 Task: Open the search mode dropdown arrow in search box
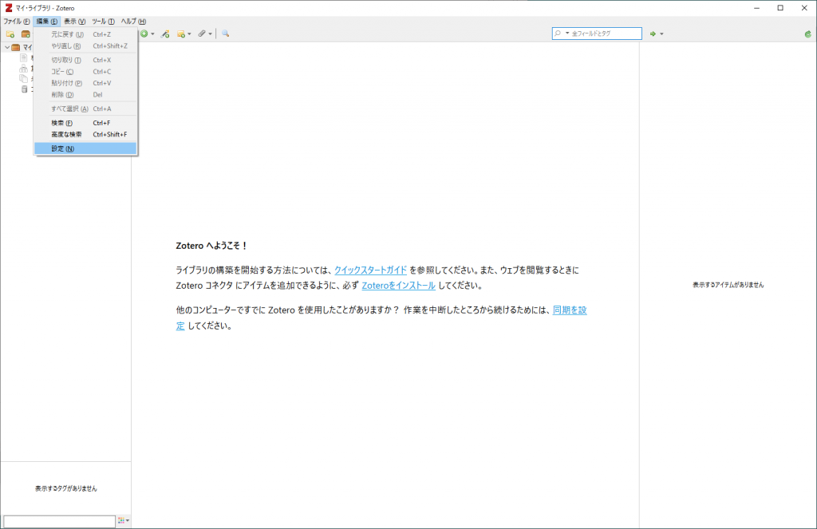point(567,34)
